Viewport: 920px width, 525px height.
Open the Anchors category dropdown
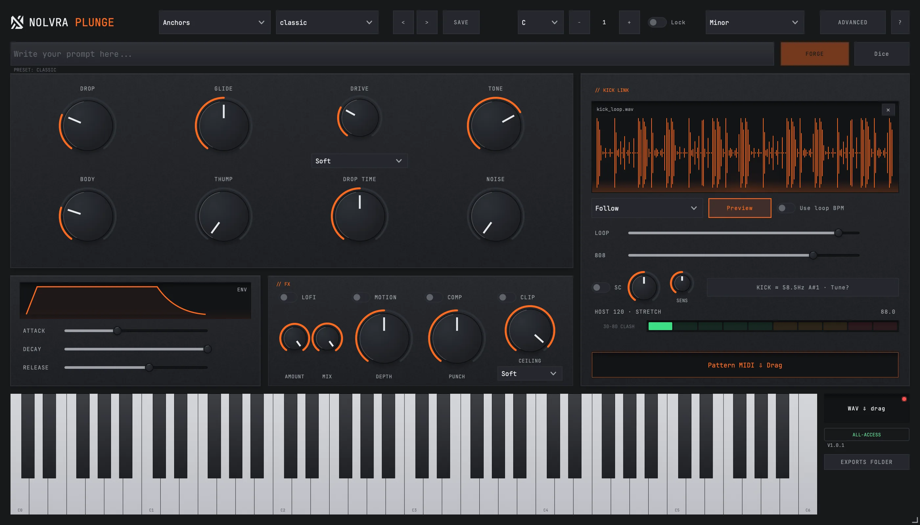coord(215,22)
